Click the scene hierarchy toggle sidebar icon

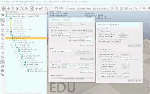tap(2, 62)
